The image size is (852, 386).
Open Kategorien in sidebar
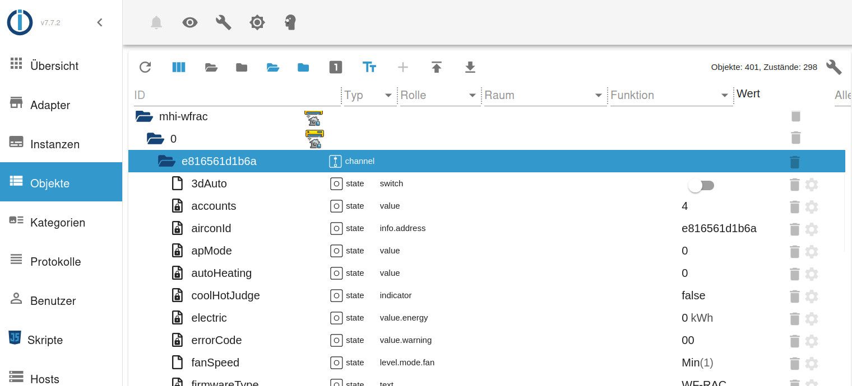(x=61, y=222)
